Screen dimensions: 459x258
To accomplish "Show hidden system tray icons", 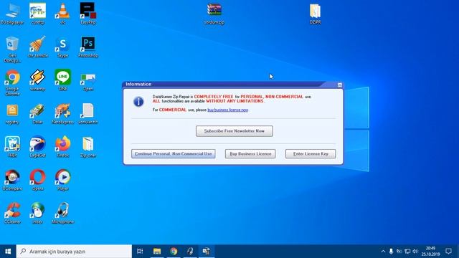I will coord(383,252).
